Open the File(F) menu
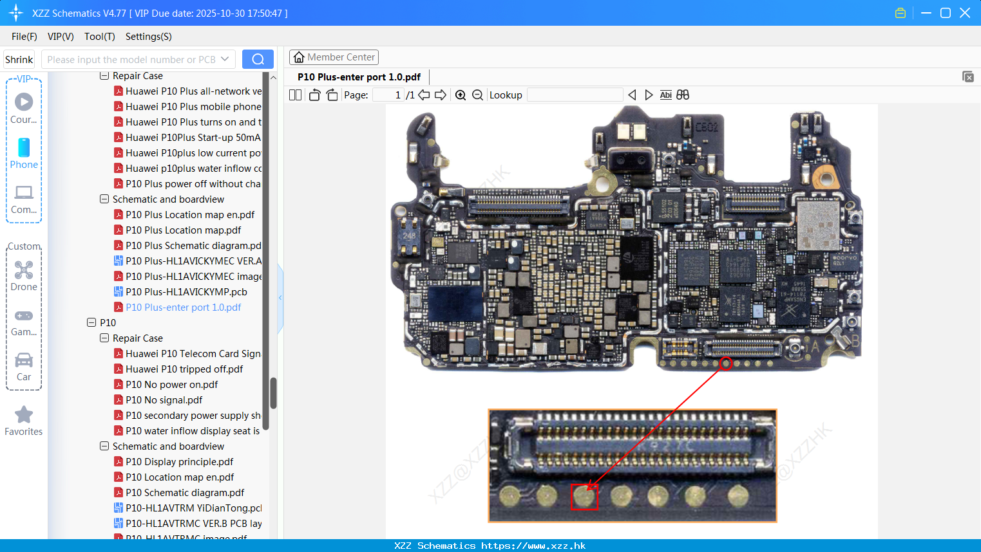Viewport: 981px width, 552px height. point(24,37)
